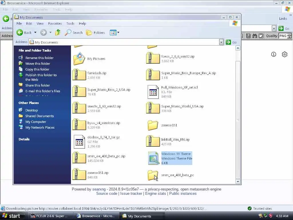Viewport: 293px width, 220px height.
Task: Expand the Forward history dropdown arrow
Action: (50, 33)
